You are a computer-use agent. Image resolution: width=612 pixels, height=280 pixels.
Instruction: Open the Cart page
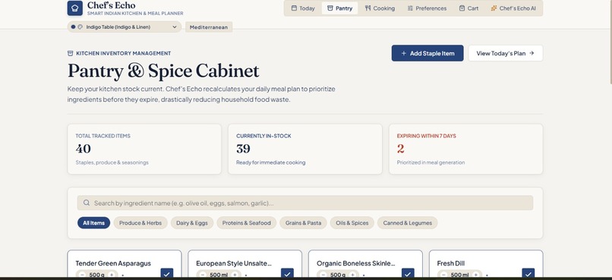pos(468,8)
